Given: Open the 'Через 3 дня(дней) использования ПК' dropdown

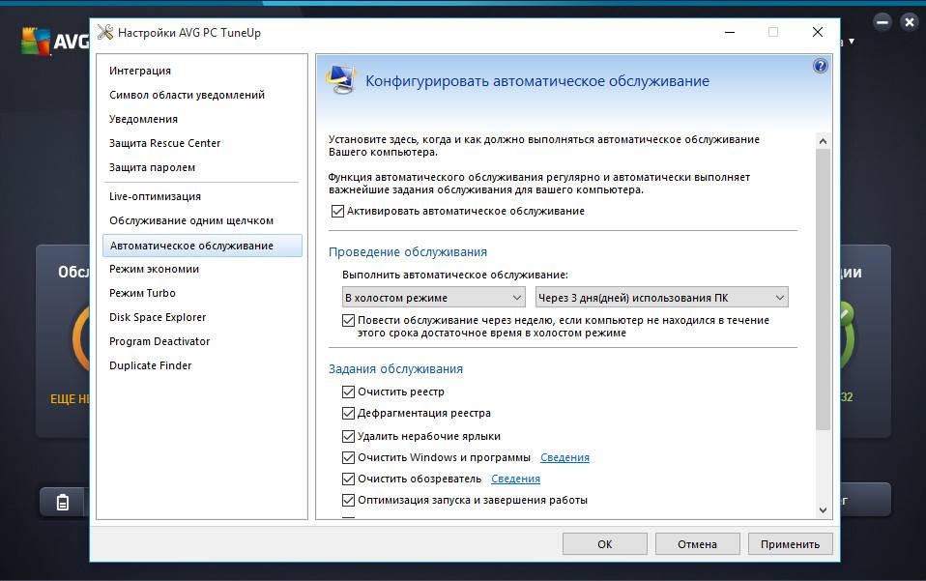Looking at the screenshot, I should [661, 298].
